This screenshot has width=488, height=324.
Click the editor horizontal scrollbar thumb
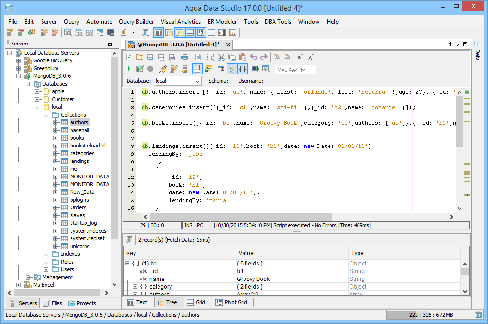pos(241,217)
